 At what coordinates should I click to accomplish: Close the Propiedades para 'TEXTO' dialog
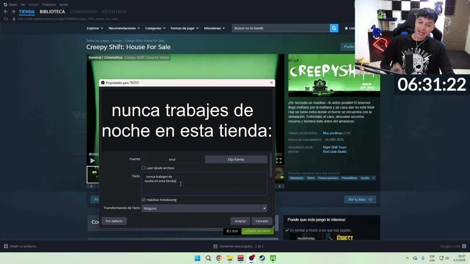[x=271, y=82]
